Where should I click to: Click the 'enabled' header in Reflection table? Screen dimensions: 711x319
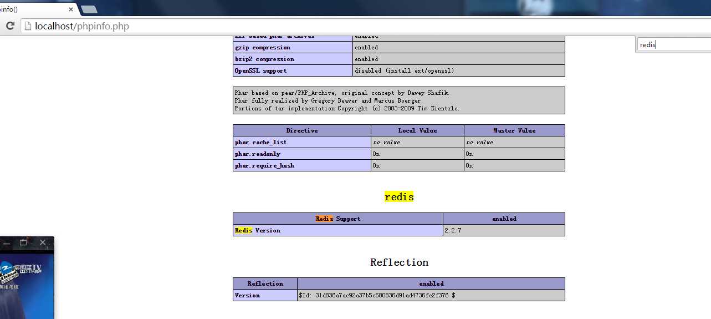(431, 283)
